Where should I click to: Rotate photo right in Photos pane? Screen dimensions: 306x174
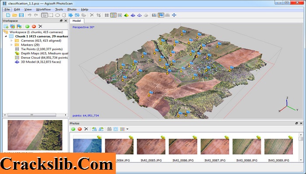click(x=101, y=129)
